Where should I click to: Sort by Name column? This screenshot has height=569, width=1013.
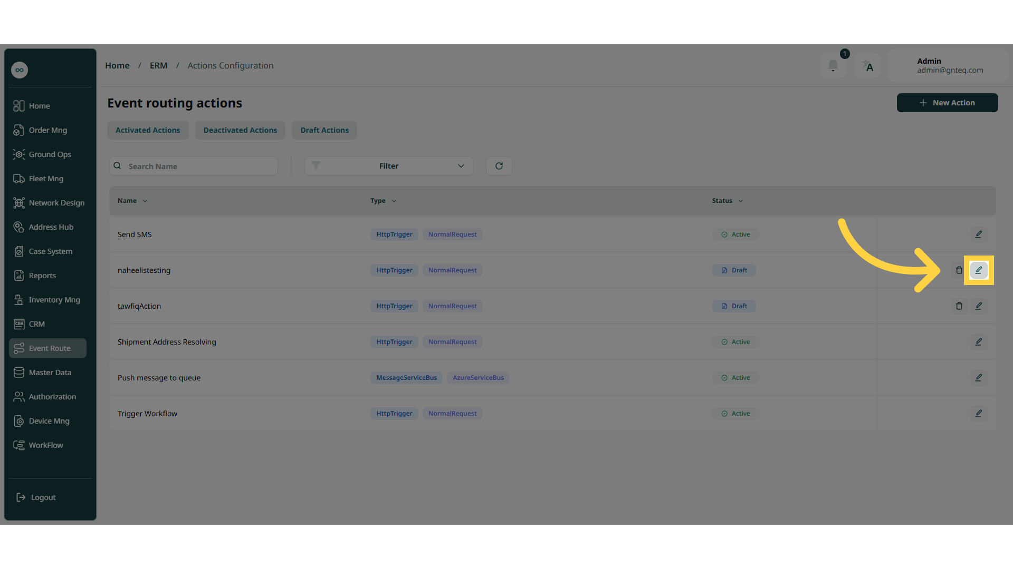(132, 201)
